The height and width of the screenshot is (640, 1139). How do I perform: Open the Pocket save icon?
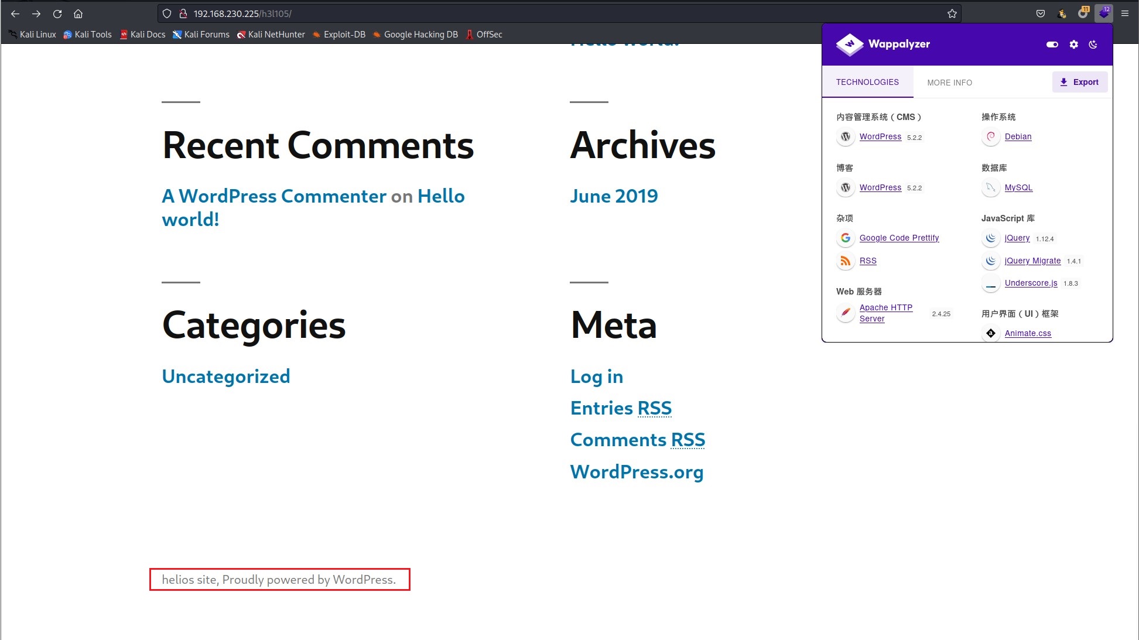coord(1041,13)
